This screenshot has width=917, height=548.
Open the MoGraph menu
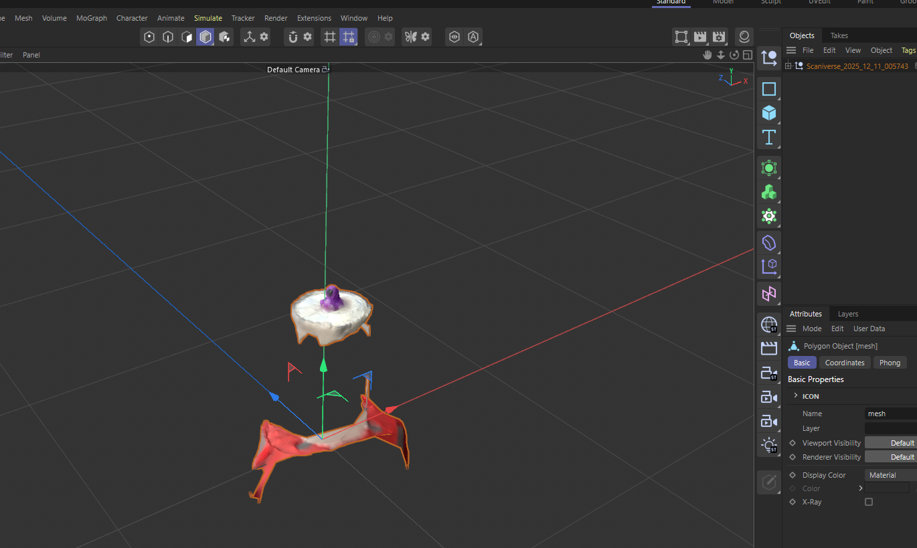(x=91, y=18)
